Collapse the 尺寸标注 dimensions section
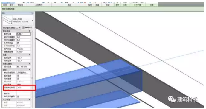Image resolution: width=206 pixels, height=109 pixels. point(30,99)
